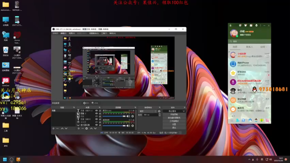The image size is (290, 163).
Task: Expand the 空间 tab dropdown in QQ
Action: (x=266, y=47)
